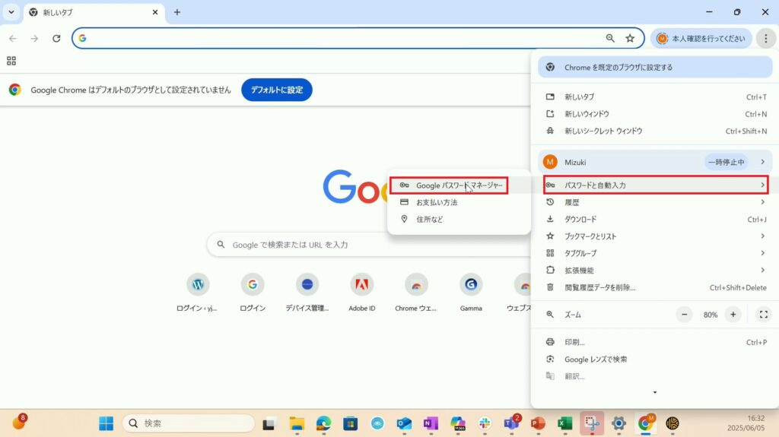Select 印刷 from the menu
This screenshot has height=437, width=779.
point(655,342)
